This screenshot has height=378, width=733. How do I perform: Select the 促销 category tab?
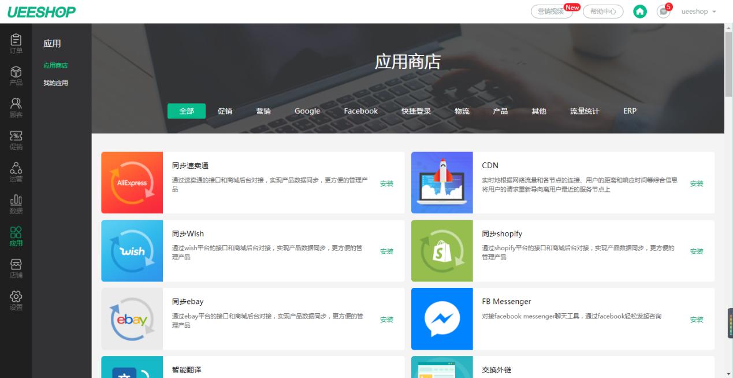(225, 111)
